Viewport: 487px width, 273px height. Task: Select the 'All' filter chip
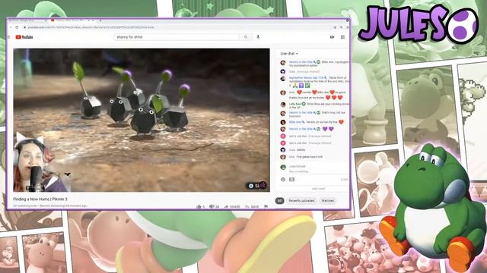coord(279,200)
